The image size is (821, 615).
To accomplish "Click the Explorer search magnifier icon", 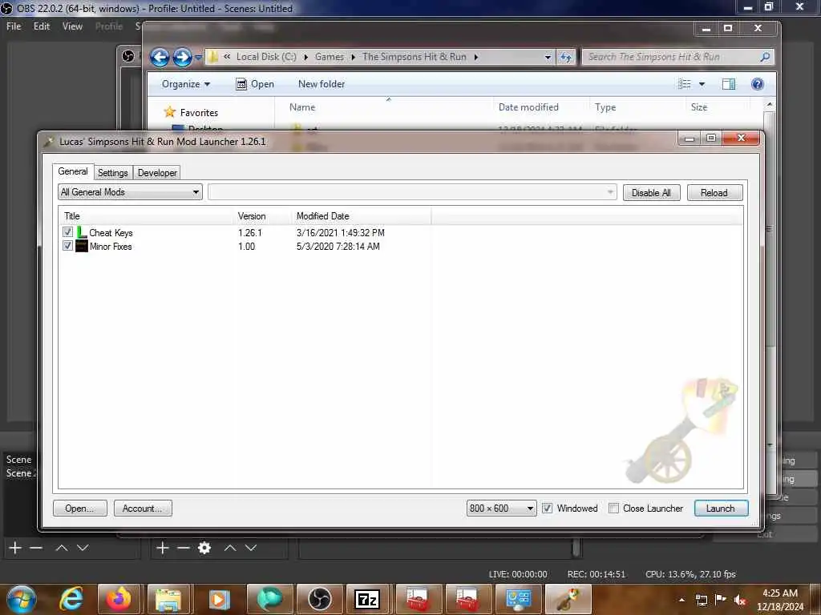I will click(764, 57).
